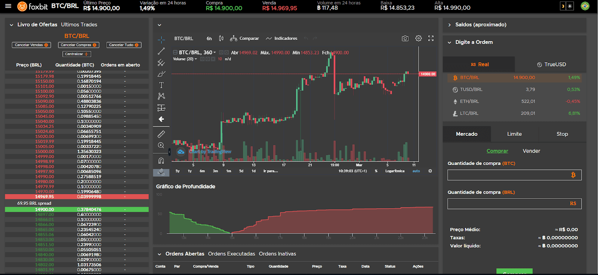The image size is (598, 275).
Task: Collapse the Livro de Ofertas panel
Action: [12, 25]
